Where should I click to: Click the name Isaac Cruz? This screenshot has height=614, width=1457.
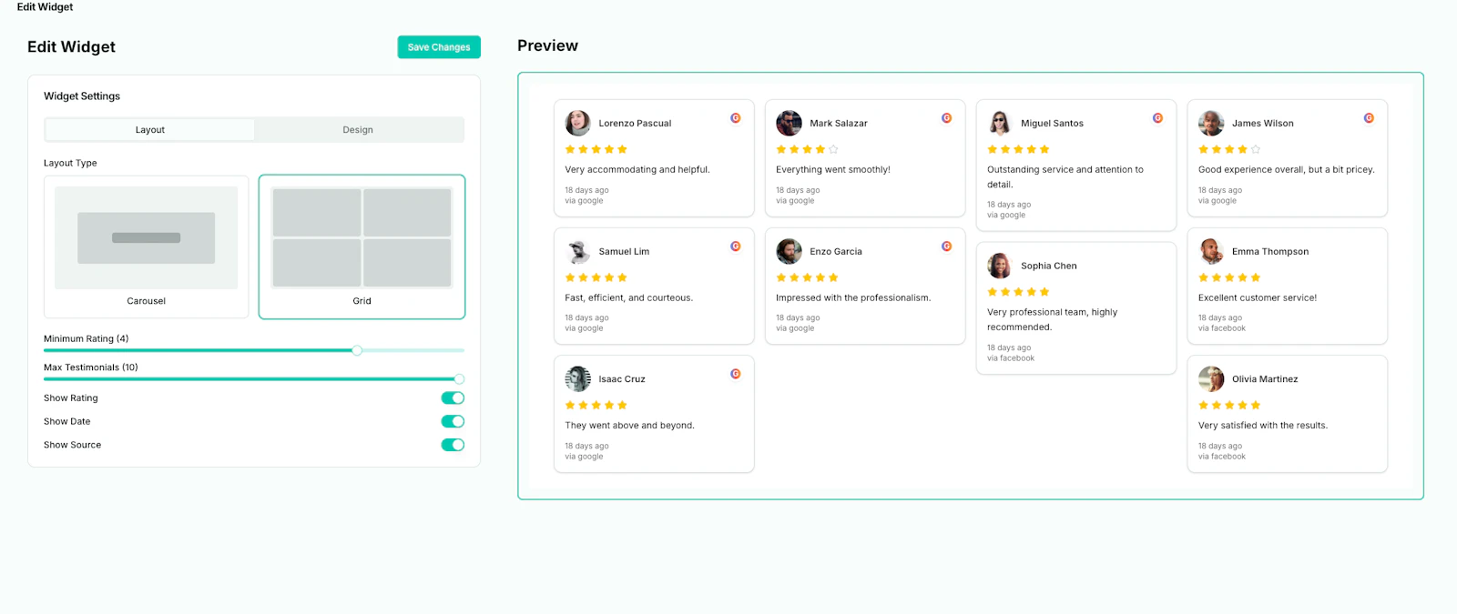point(622,379)
